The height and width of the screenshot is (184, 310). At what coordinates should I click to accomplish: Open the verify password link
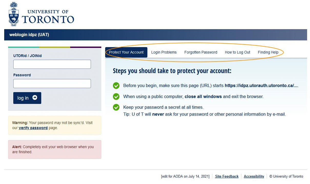point(33,128)
